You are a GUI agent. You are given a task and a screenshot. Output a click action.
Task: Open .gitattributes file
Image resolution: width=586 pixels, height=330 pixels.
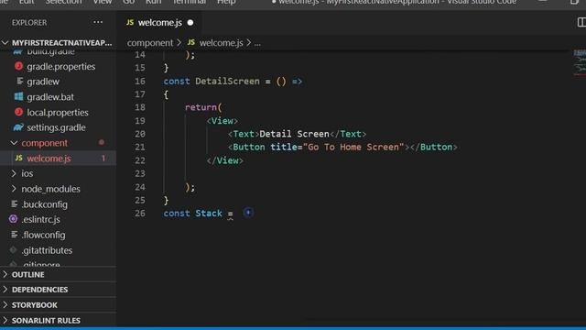tap(47, 250)
